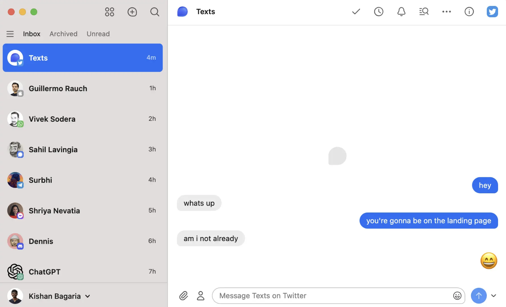
Task: Show chat info panel icon
Action: click(469, 12)
